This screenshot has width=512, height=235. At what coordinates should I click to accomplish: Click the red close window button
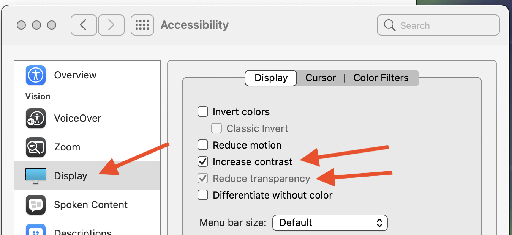21,25
